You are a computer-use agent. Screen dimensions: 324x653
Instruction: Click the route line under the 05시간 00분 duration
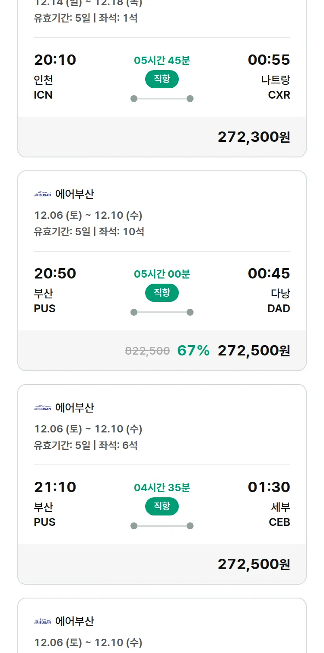(x=162, y=312)
